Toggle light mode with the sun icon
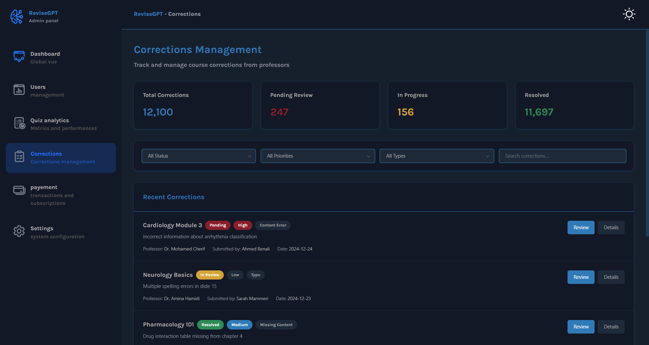 (629, 14)
